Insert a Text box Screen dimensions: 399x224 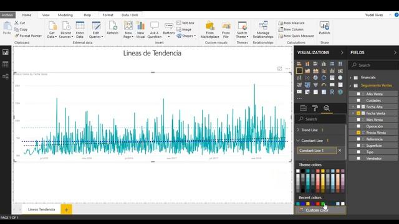click(x=186, y=23)
